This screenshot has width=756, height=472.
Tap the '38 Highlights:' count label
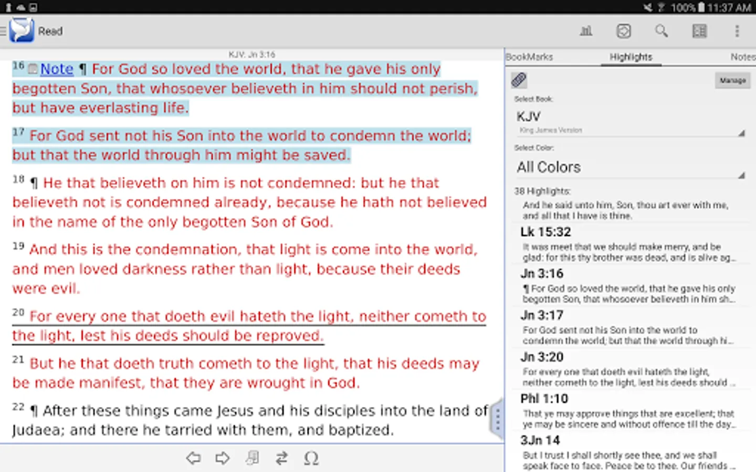click(542, 191)
